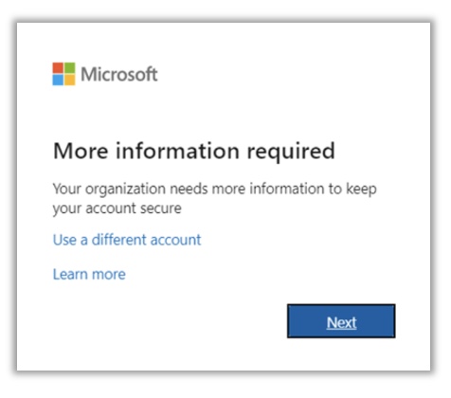Click the 'Your organization needs more information' text
The width and height of the screenshot is (451, 398).
click(189, 190)
